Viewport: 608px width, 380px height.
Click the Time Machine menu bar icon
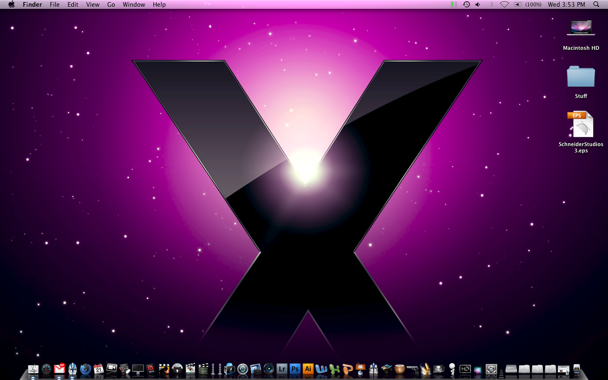pos(467,4)
